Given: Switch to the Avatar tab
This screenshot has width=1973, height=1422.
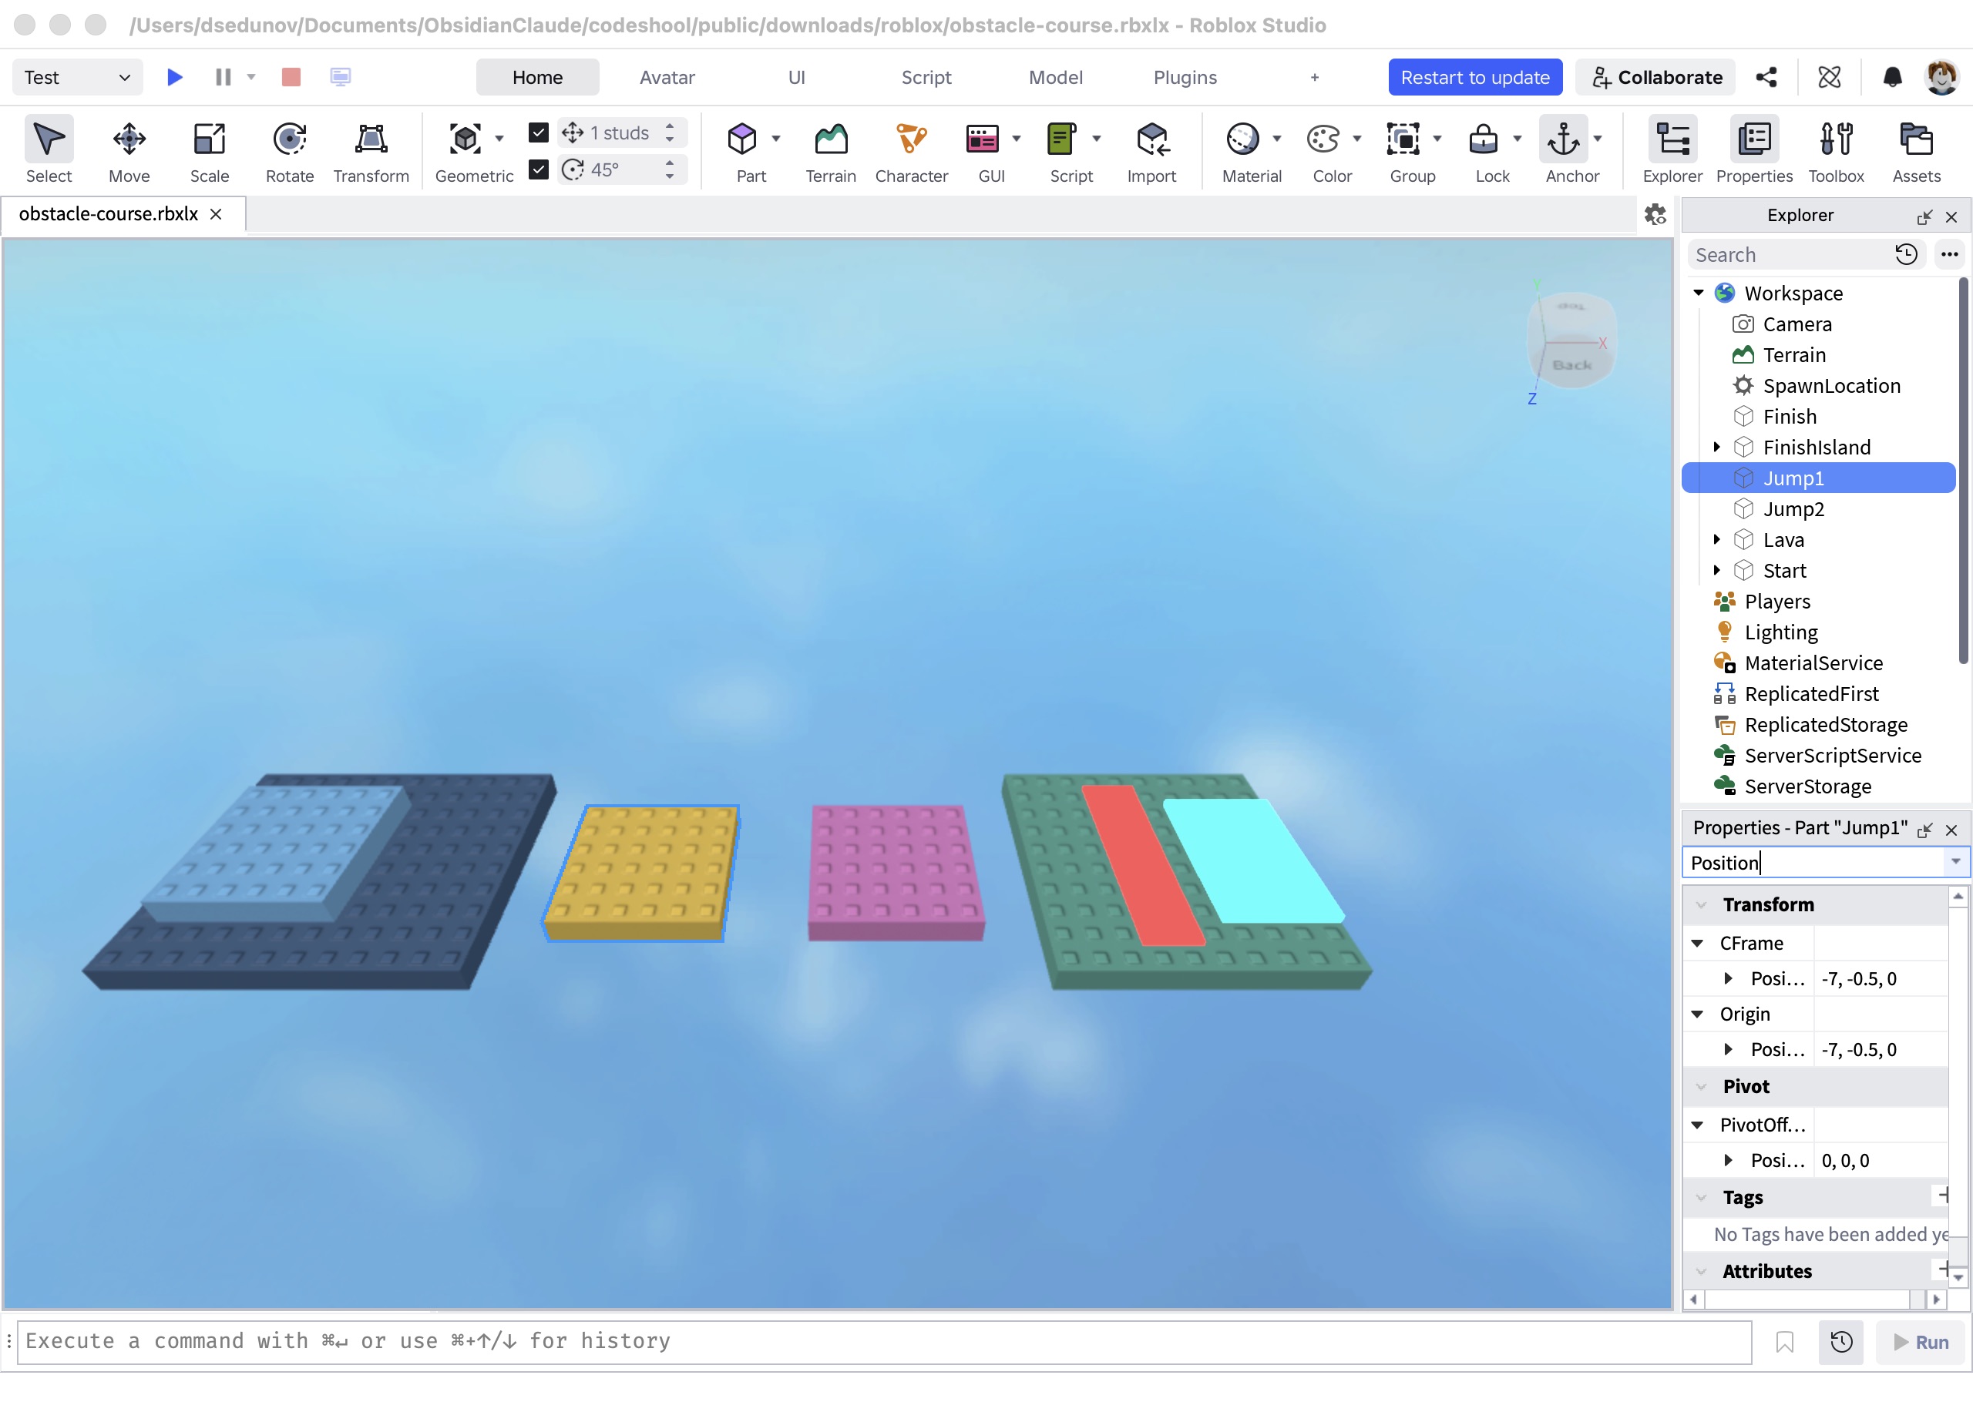Looking at the screenshot, I should (x=667, y=77).
